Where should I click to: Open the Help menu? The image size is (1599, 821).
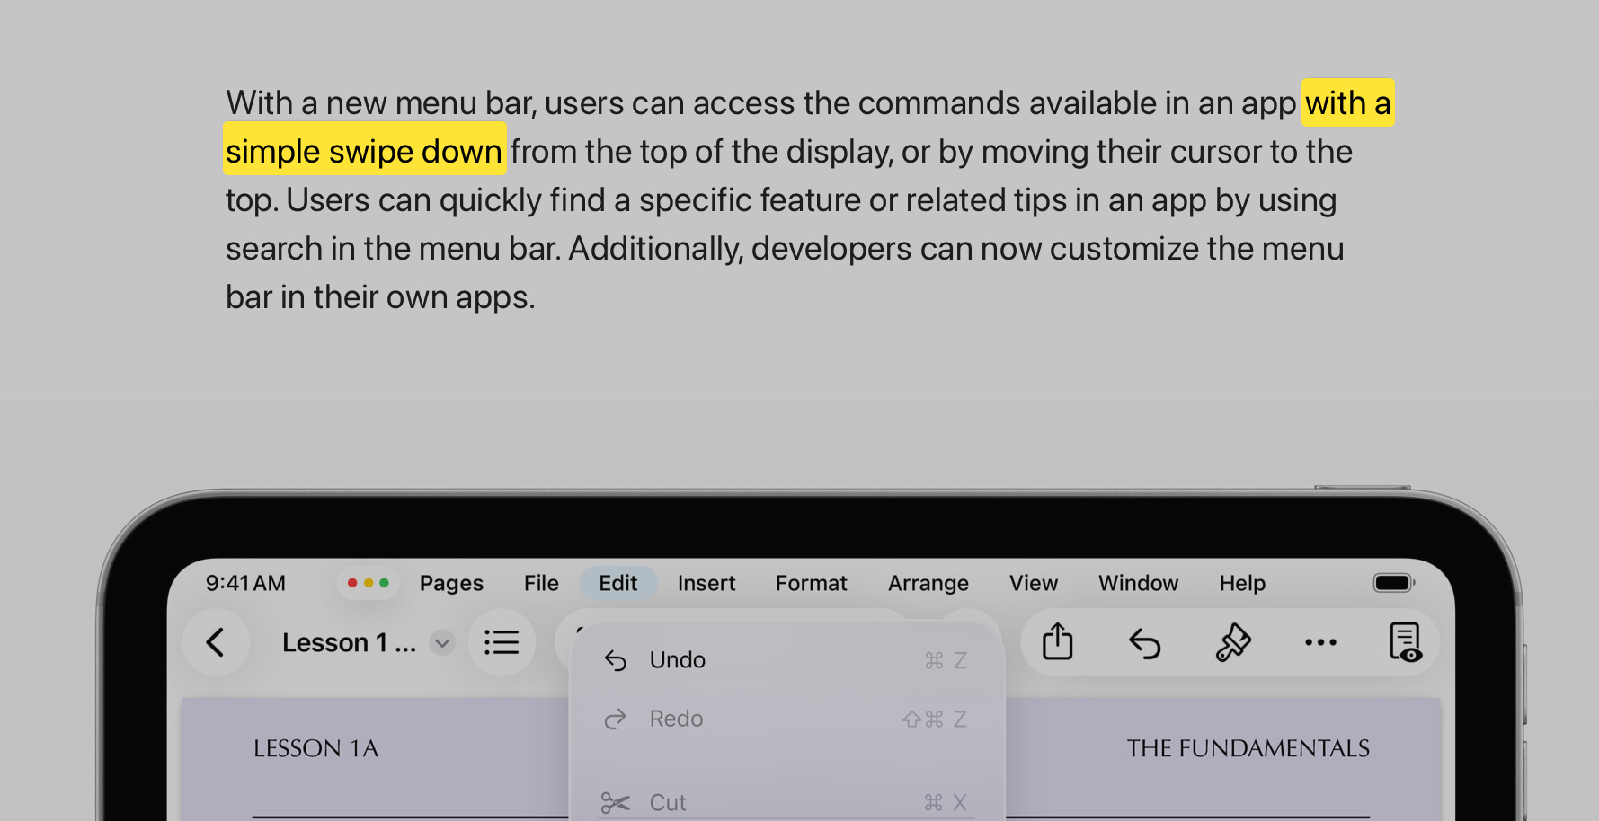[x=1242, y=583]
